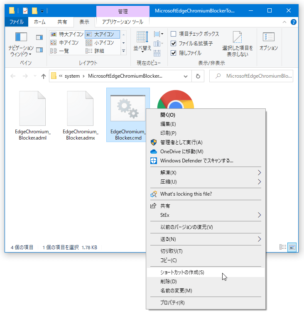This screenshot has height=314, width=304.
Task: Switch to アプリケーション ツール tab
Action: pyautogui.click(x=123, y=22)
